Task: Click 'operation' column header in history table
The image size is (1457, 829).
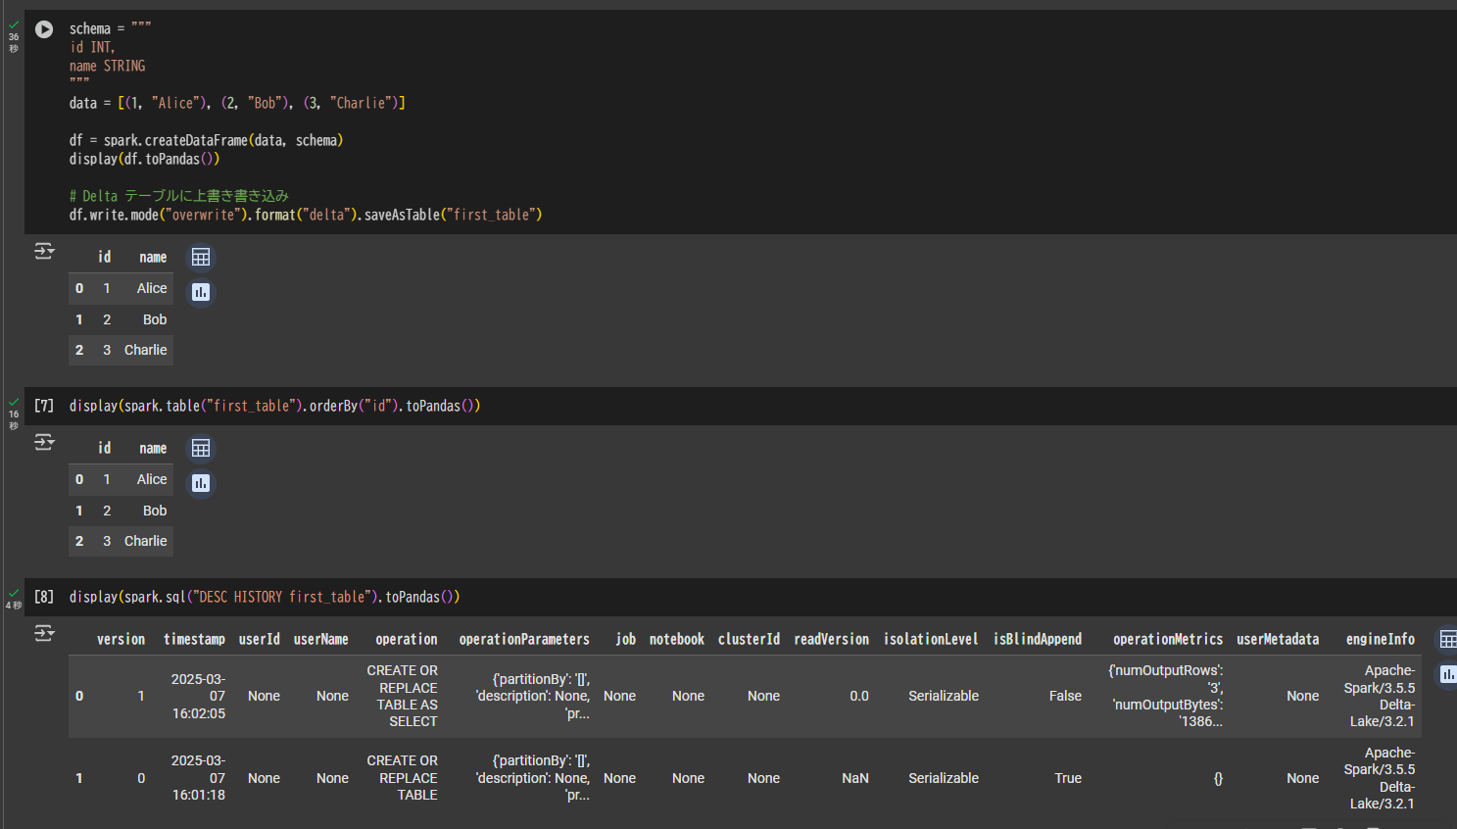Action: (407, 640)
